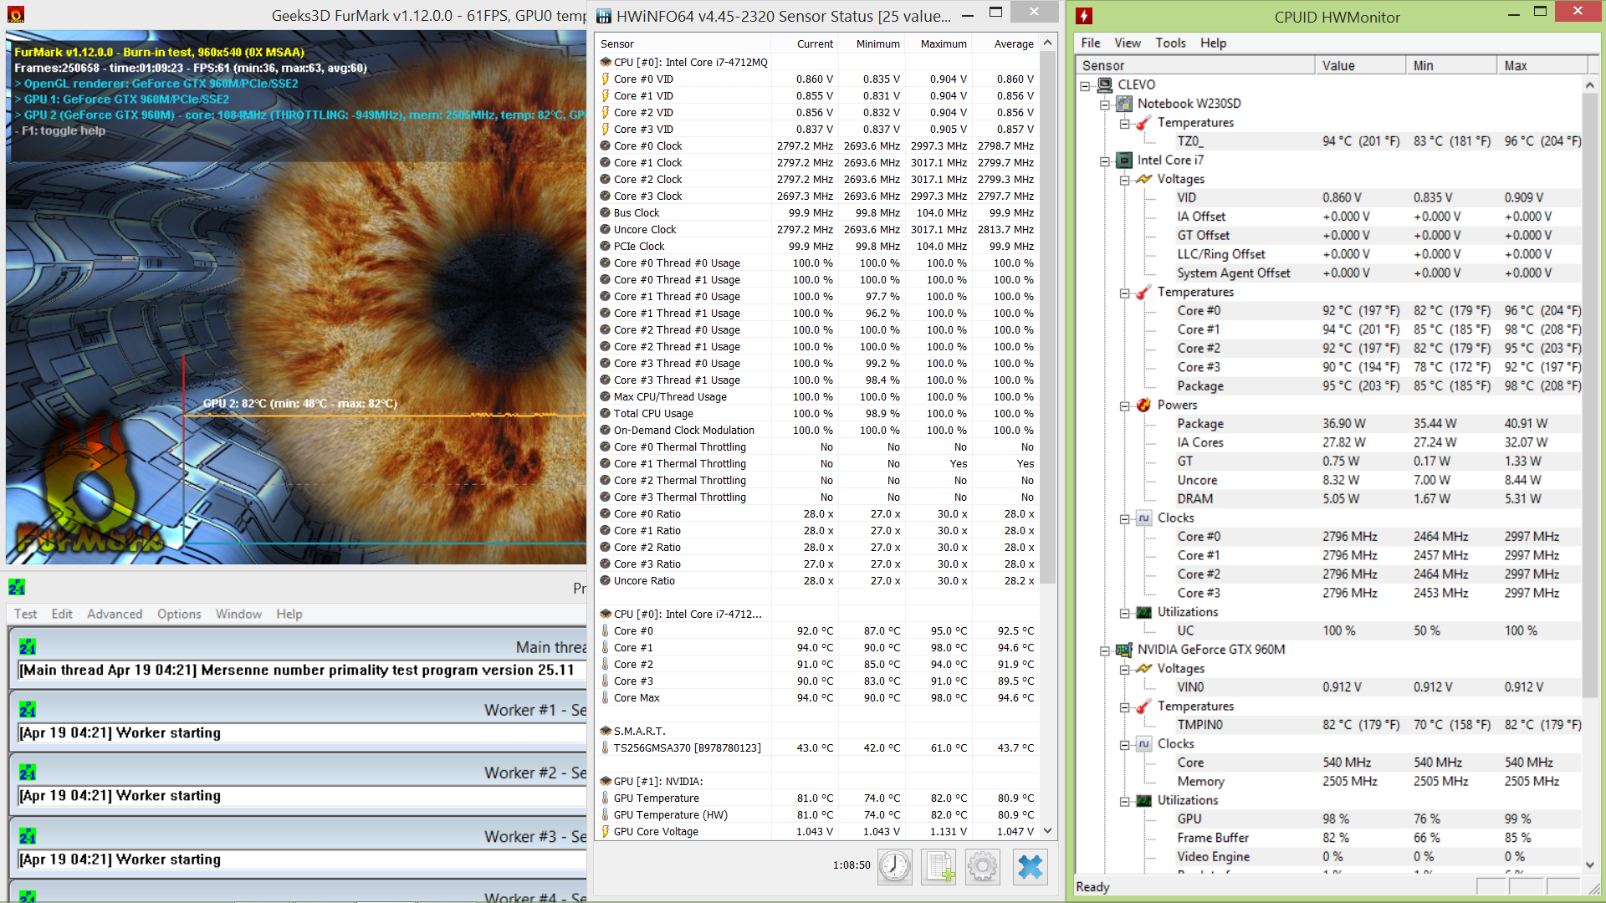Screen dimensions: 1606x903
Task: Click the Worker #1 window icon
Action: [28, 709]
